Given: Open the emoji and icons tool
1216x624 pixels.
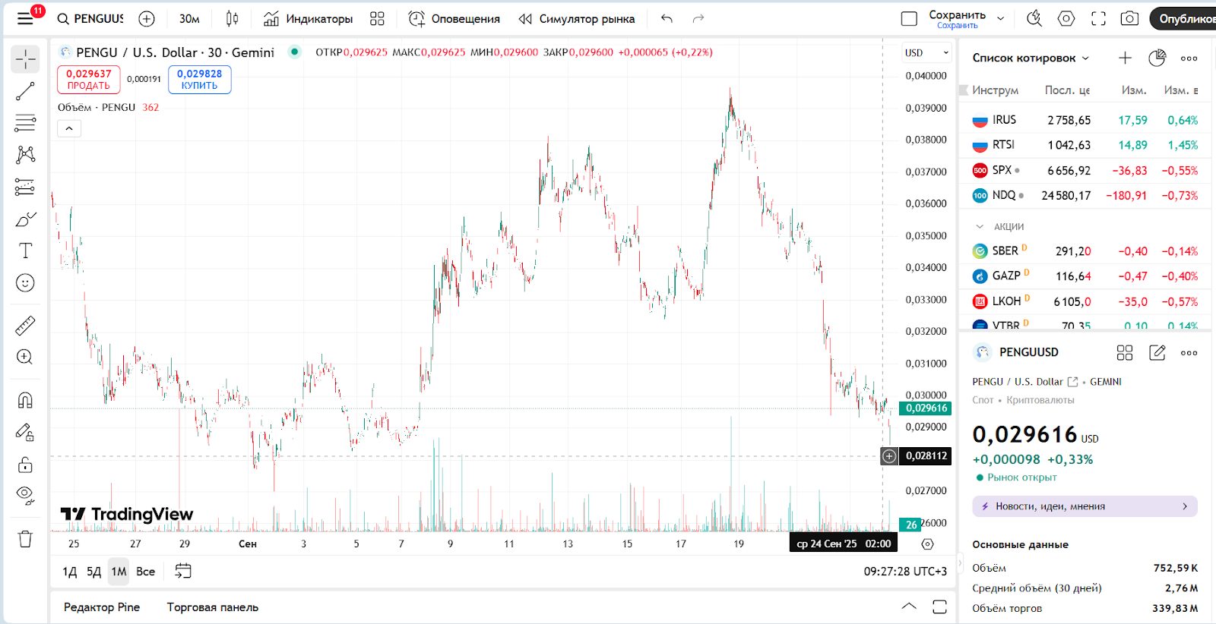Looking at the screenshot, I should [x=25, y=283].
